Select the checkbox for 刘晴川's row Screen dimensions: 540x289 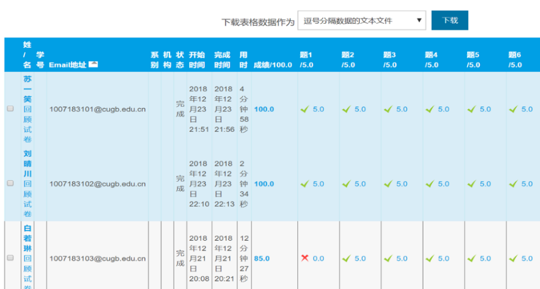coord(10,184)
